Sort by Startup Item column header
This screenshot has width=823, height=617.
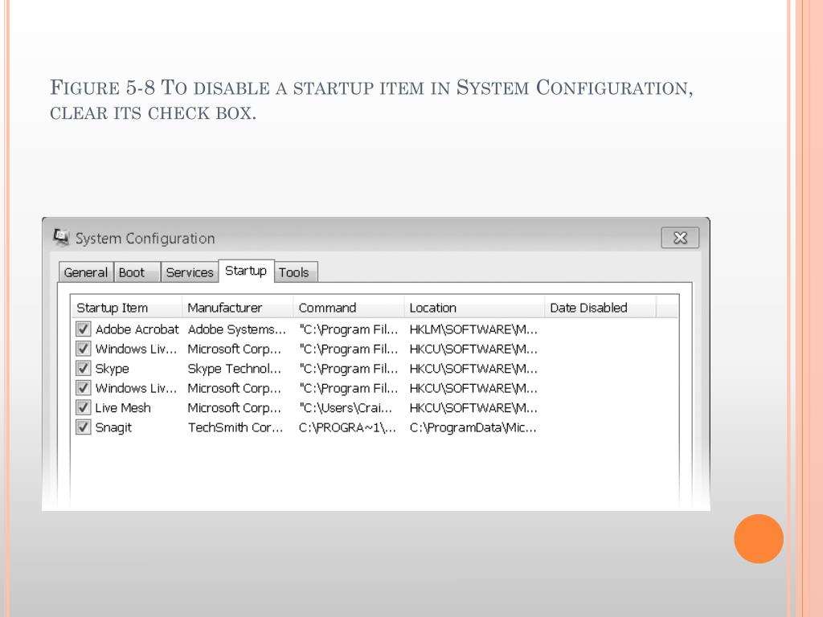click(126, 308)
